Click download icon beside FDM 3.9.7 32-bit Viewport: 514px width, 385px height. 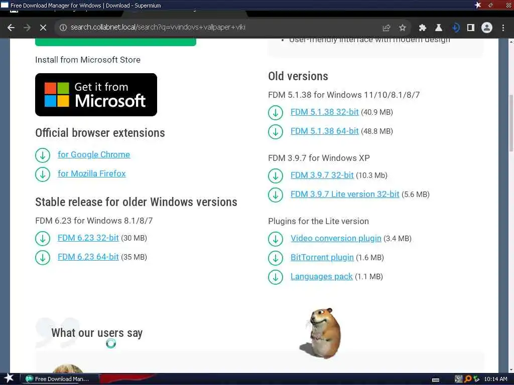[x=276, y=176]
